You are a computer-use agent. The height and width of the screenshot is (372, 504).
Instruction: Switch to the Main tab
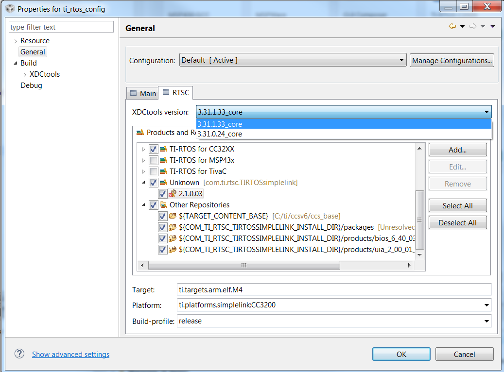[x=143, y=93]
